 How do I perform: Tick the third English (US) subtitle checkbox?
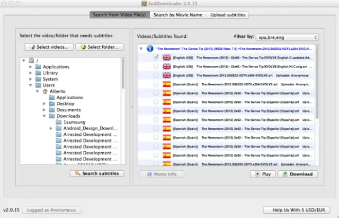(x=156, y=75)
